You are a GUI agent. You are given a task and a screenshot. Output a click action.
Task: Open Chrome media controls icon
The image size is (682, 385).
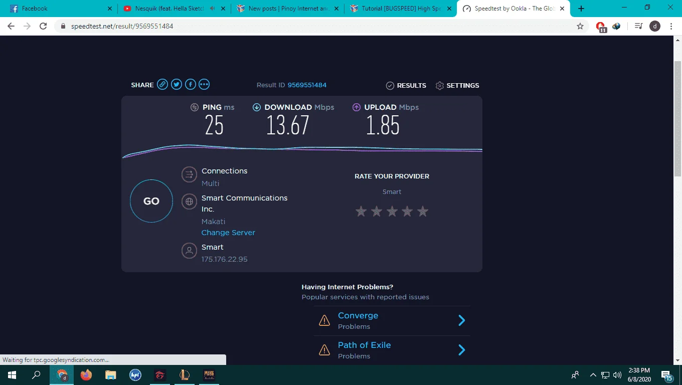pyautogui.click(x=638, y=26)
